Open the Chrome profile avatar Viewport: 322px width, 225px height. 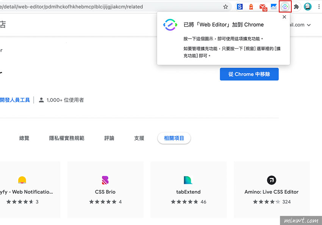pos(308,7)
